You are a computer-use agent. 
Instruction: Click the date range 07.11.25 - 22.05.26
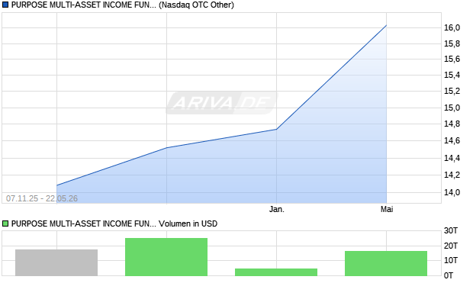tap(42, 198)
